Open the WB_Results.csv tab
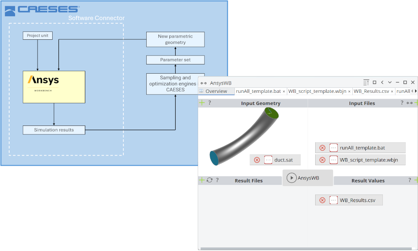 [371, 91]
